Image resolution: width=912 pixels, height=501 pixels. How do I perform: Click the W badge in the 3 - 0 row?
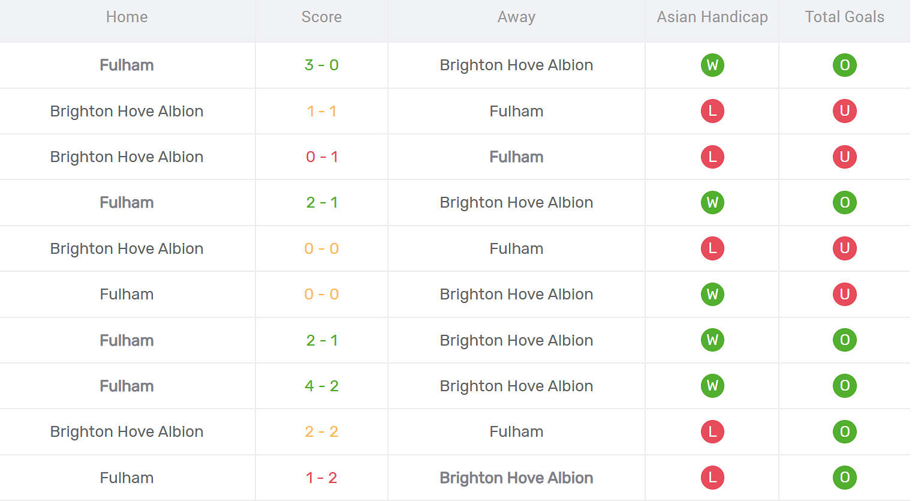click(x=712, y=65)
